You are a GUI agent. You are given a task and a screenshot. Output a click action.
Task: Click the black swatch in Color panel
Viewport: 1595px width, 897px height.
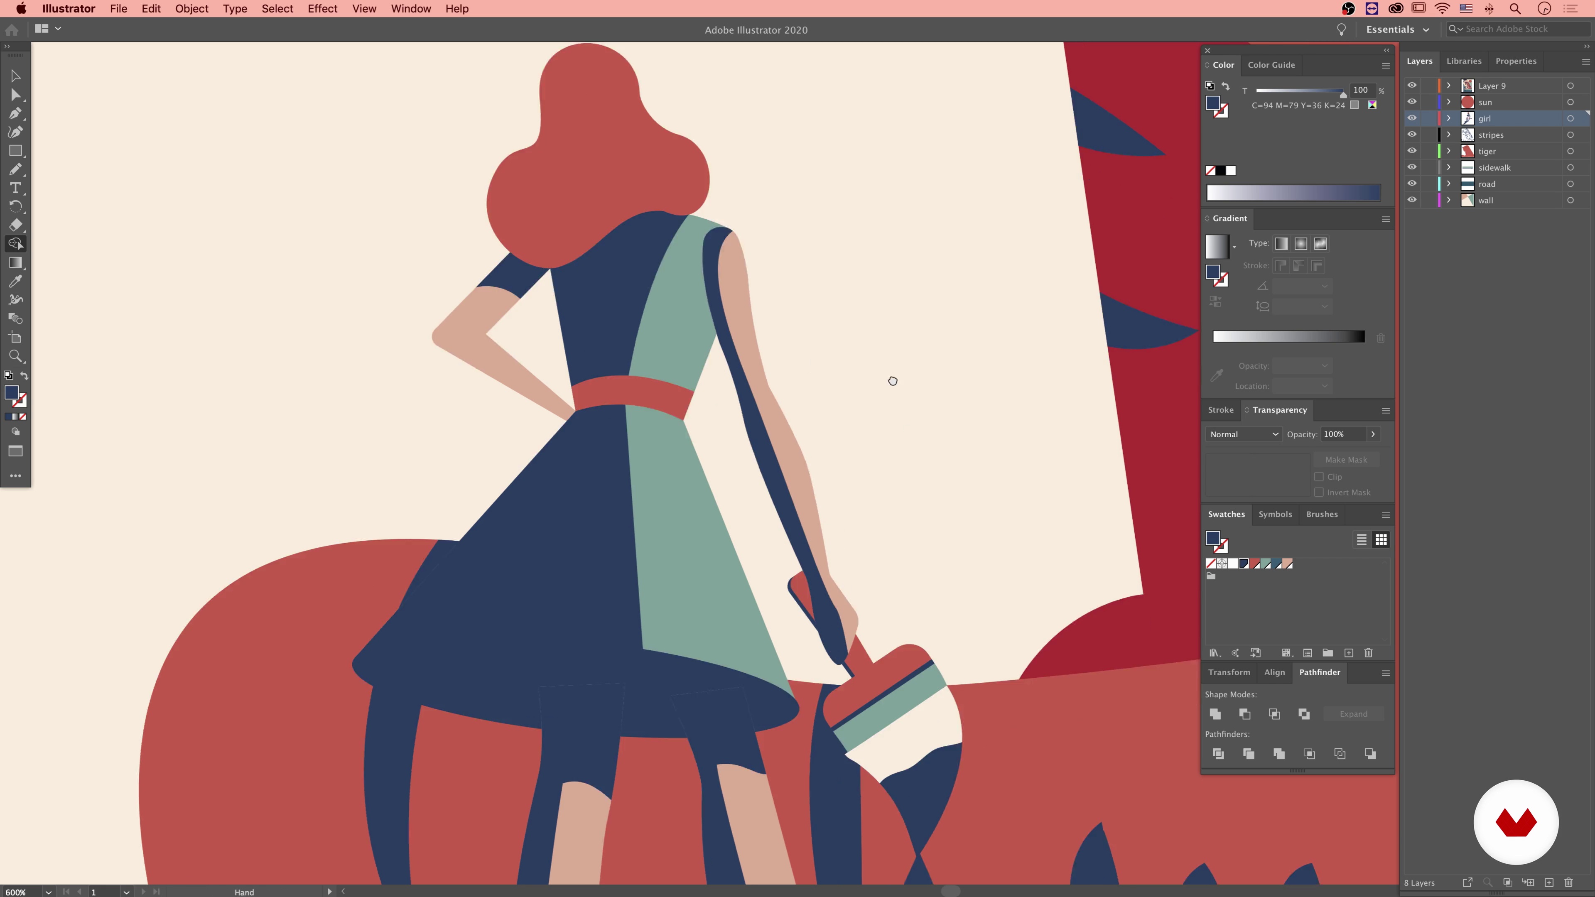[x=1220, y=170]
